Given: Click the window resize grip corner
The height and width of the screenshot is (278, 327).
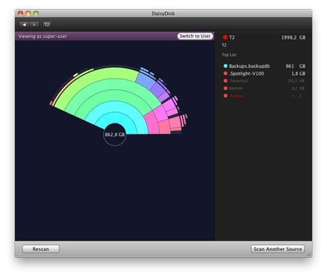Looking at the screenshot, I should tap(309, 254).
